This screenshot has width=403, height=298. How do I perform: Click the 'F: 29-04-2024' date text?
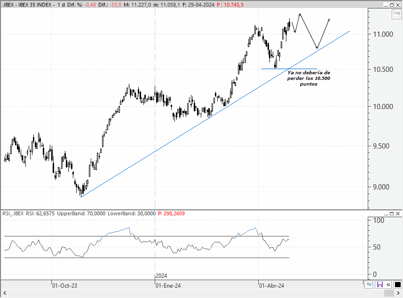tap(198, 5)
